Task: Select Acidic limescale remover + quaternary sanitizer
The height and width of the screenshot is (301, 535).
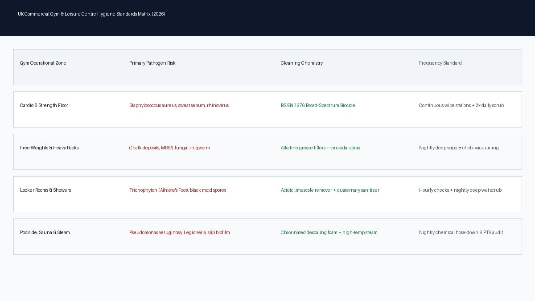Action: pyautogui.click(x=330, y=190)
